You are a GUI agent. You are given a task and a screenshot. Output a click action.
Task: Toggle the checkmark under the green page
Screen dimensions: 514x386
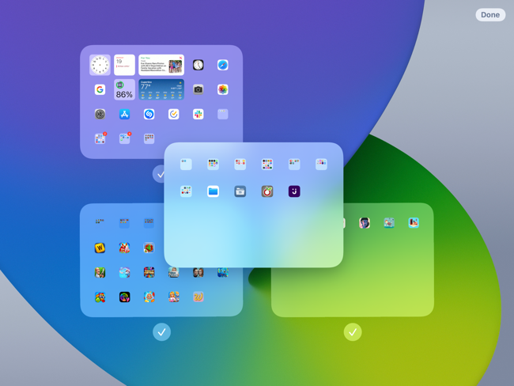click(353, 332)
